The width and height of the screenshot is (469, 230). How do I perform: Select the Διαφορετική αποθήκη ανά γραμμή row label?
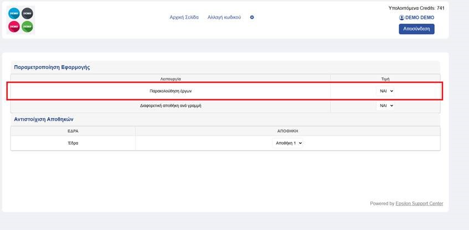pyautogui.click(x=171, y=105)
